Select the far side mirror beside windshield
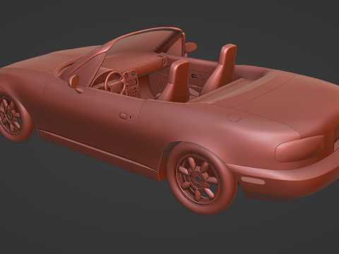This screenshot has height=254, width=339. pyautogui.click(x=191, y=47)
